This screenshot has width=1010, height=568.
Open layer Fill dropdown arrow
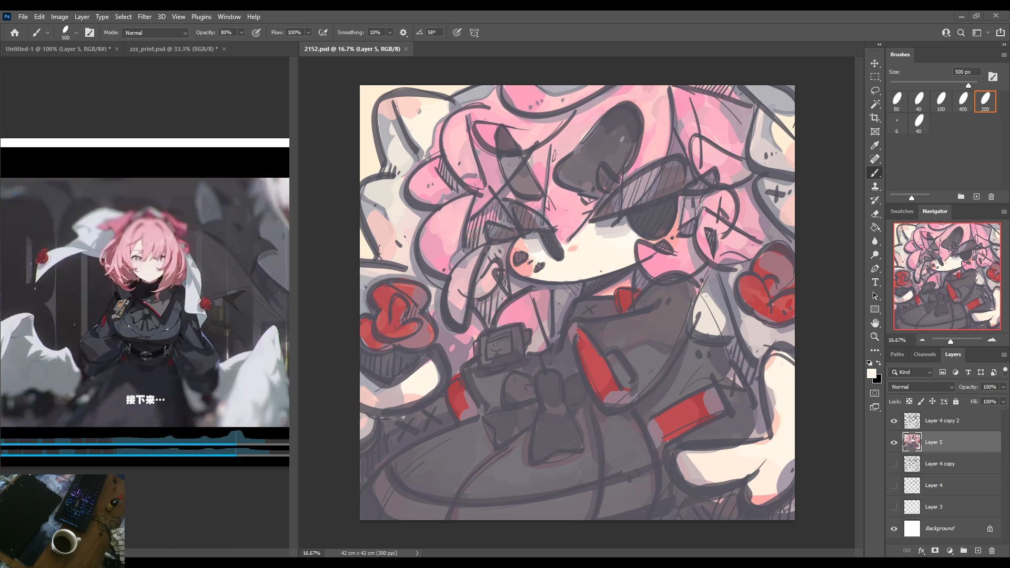point(1003,401)
